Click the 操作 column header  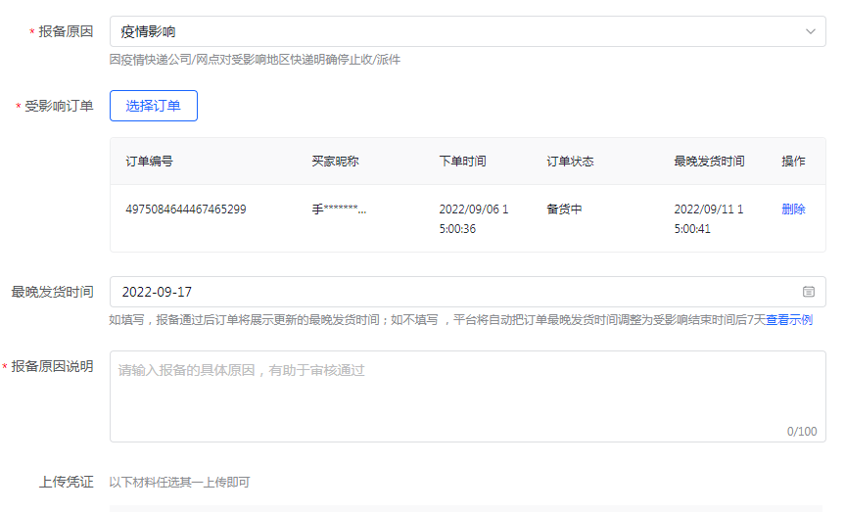click(x=793, y=162)
